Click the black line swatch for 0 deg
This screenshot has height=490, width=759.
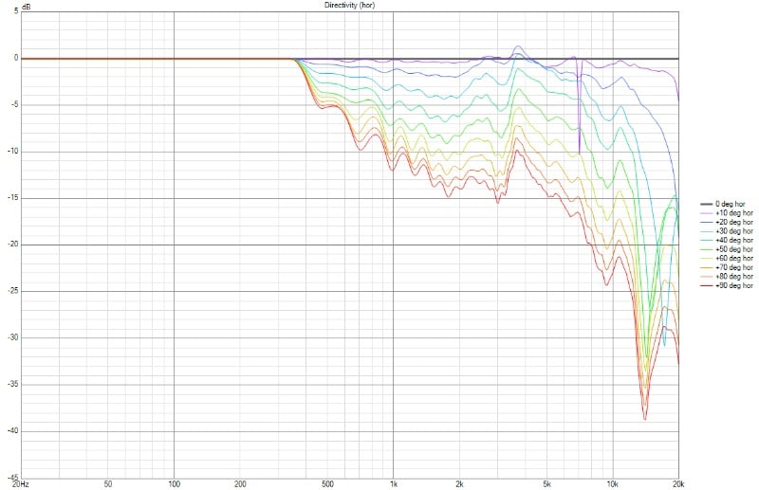(705, 205)
